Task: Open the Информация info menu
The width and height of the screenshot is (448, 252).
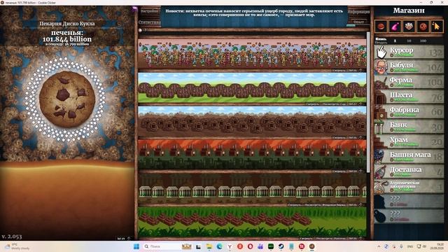Action: (x=358, y=12)
